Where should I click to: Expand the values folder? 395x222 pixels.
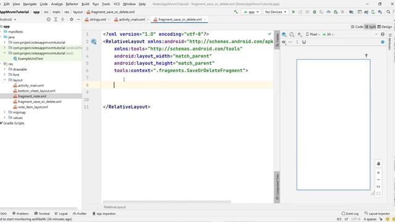(4, 118)
